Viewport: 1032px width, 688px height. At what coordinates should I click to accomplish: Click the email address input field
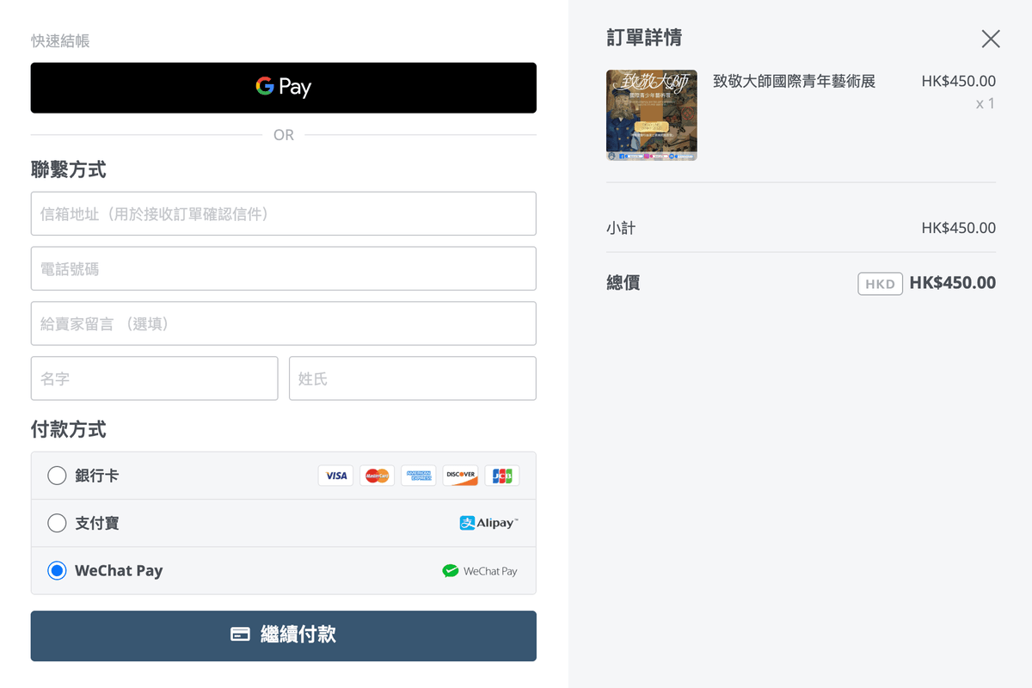tap(284, 213)
